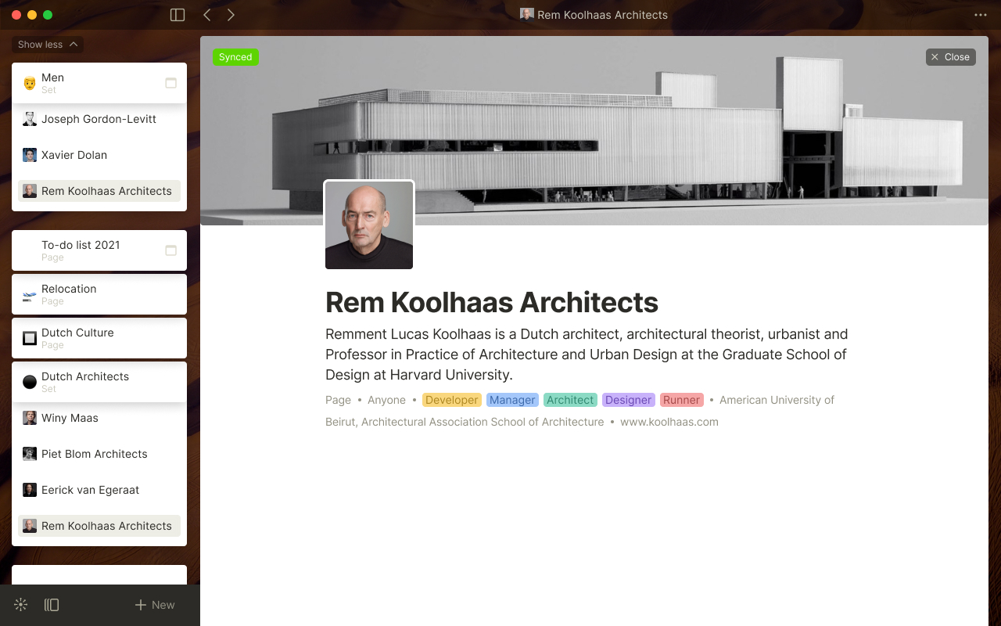The image size is (1001, 626).
Task: Click the Dutch Architects black circle icon
Action: click(30, 382)
